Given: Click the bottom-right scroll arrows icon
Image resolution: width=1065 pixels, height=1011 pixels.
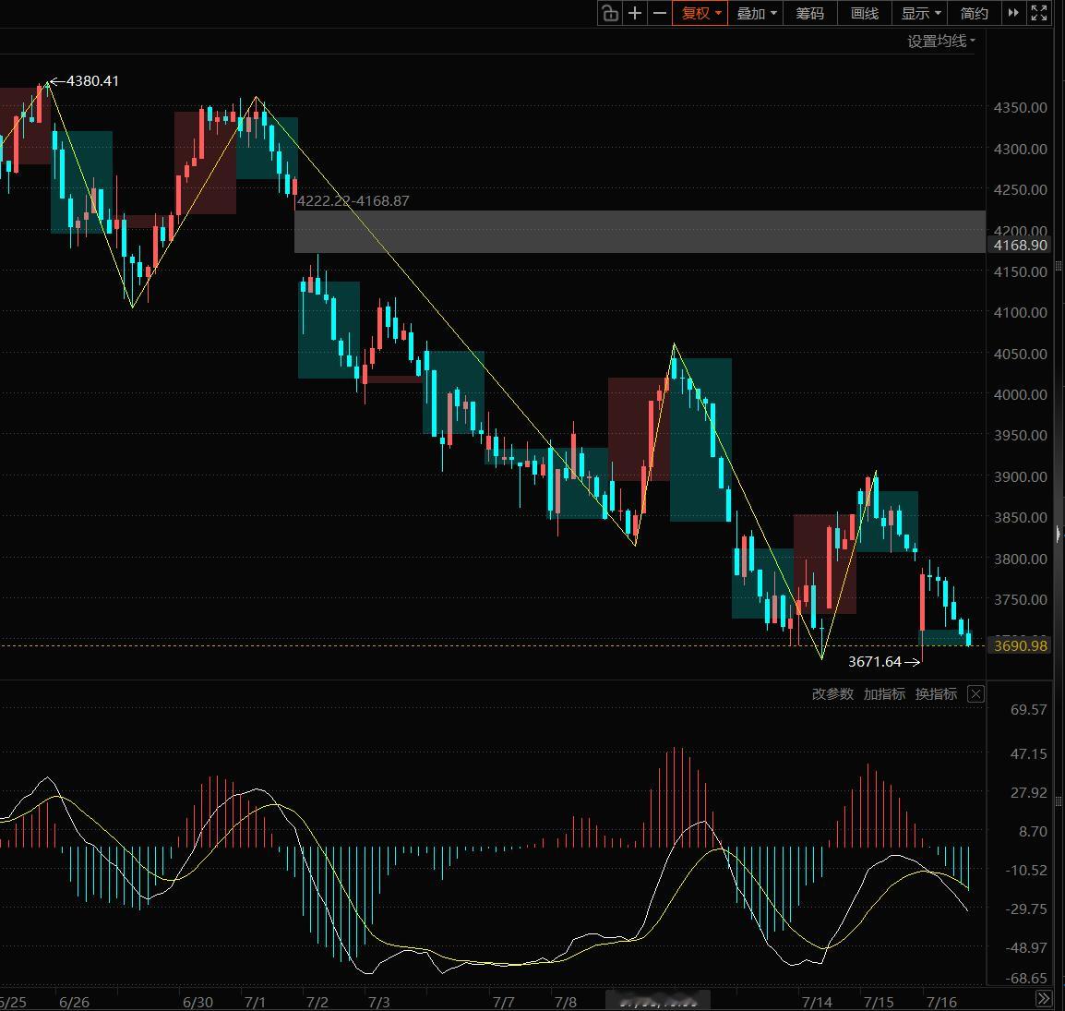Looking at the screenshot, I should [x=1044, y=998].
